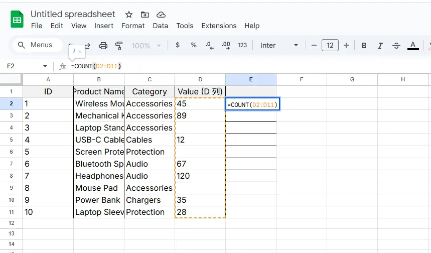Expand the E2 name box dropdown
Screen dimensions: 431x253
(x=45, y=66)
